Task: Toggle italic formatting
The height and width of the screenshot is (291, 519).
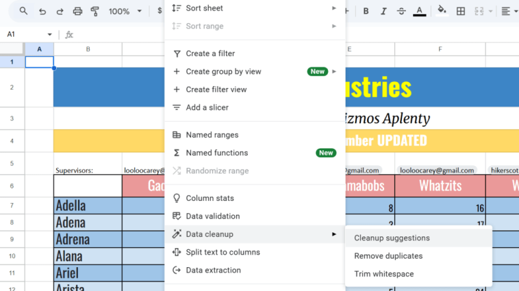Action: pyautogui.click(x=383, y=11)
